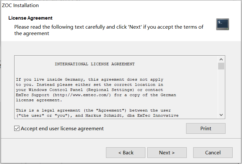
Task: Toggle Accept end user license agreement checkbox
Action: (x=17, y=128)
